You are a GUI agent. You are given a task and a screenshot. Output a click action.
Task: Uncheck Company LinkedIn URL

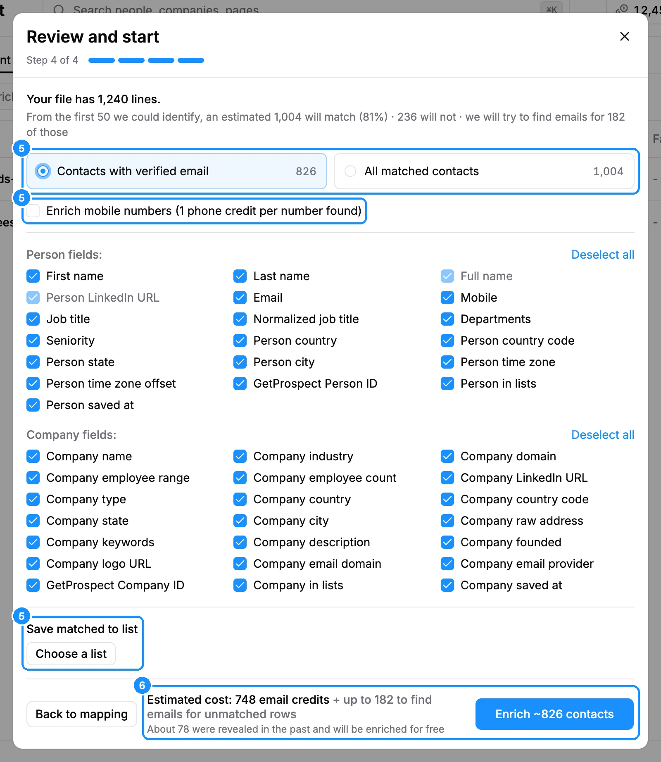[447, 478]
